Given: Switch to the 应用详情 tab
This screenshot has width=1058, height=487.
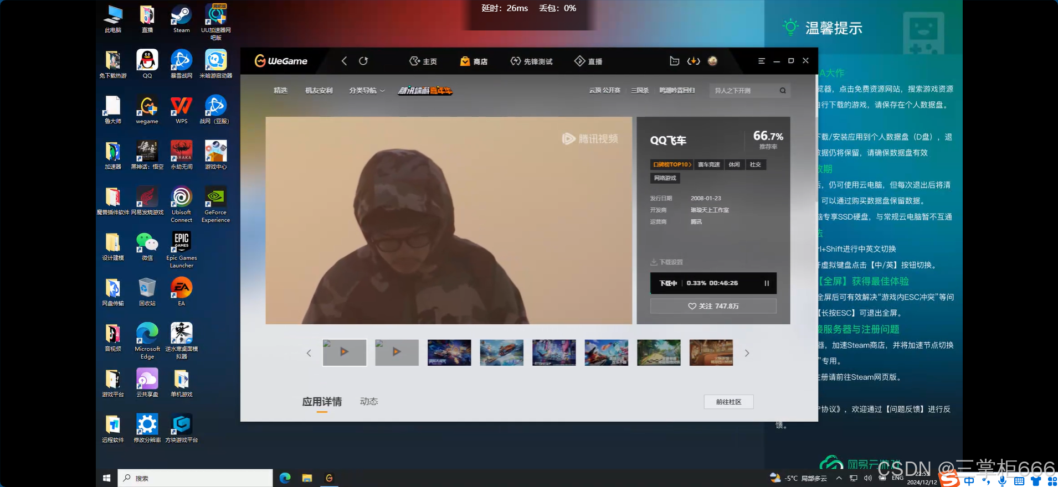Looking at the screenshot, I should [322, 402].
